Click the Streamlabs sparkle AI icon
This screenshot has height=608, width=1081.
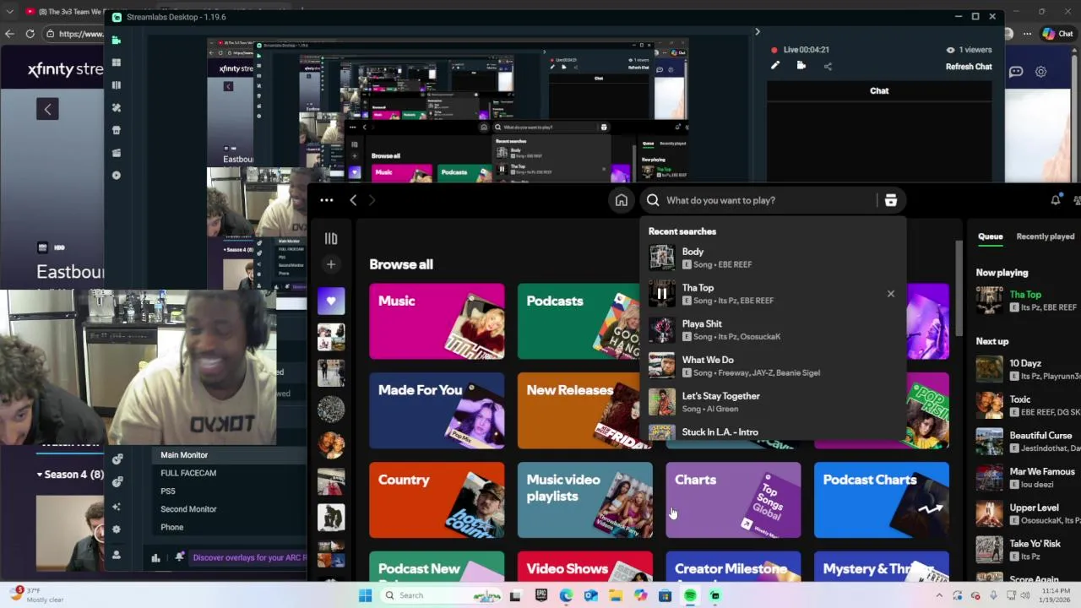117,507
